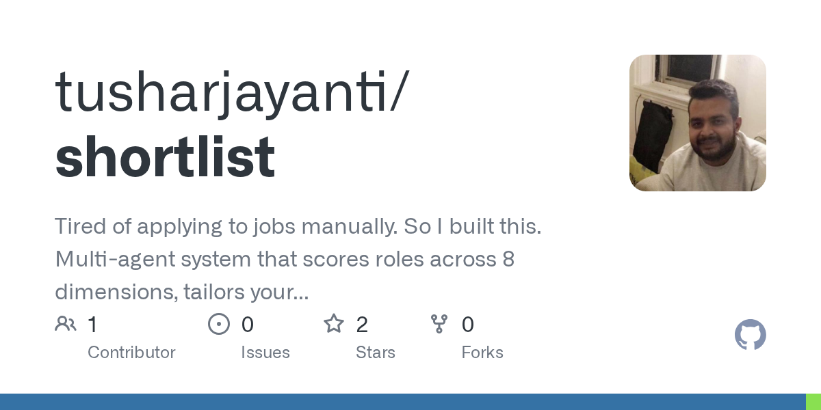Click the blue language bar segment
This screenshot has height=410, width=821.
point(403,402)
